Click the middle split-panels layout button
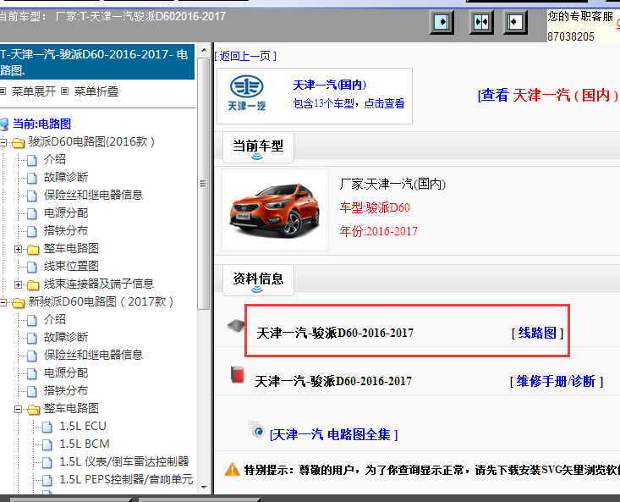The image size is (620, 502). pos(481,22)
